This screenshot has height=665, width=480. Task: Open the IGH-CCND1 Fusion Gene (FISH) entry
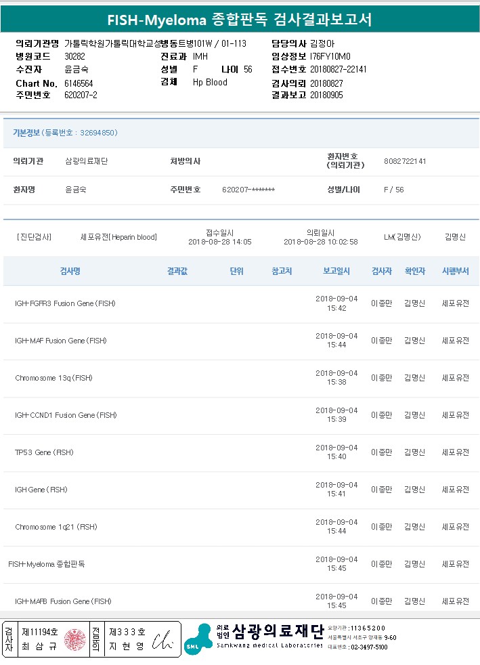click(x=66, y=415)
